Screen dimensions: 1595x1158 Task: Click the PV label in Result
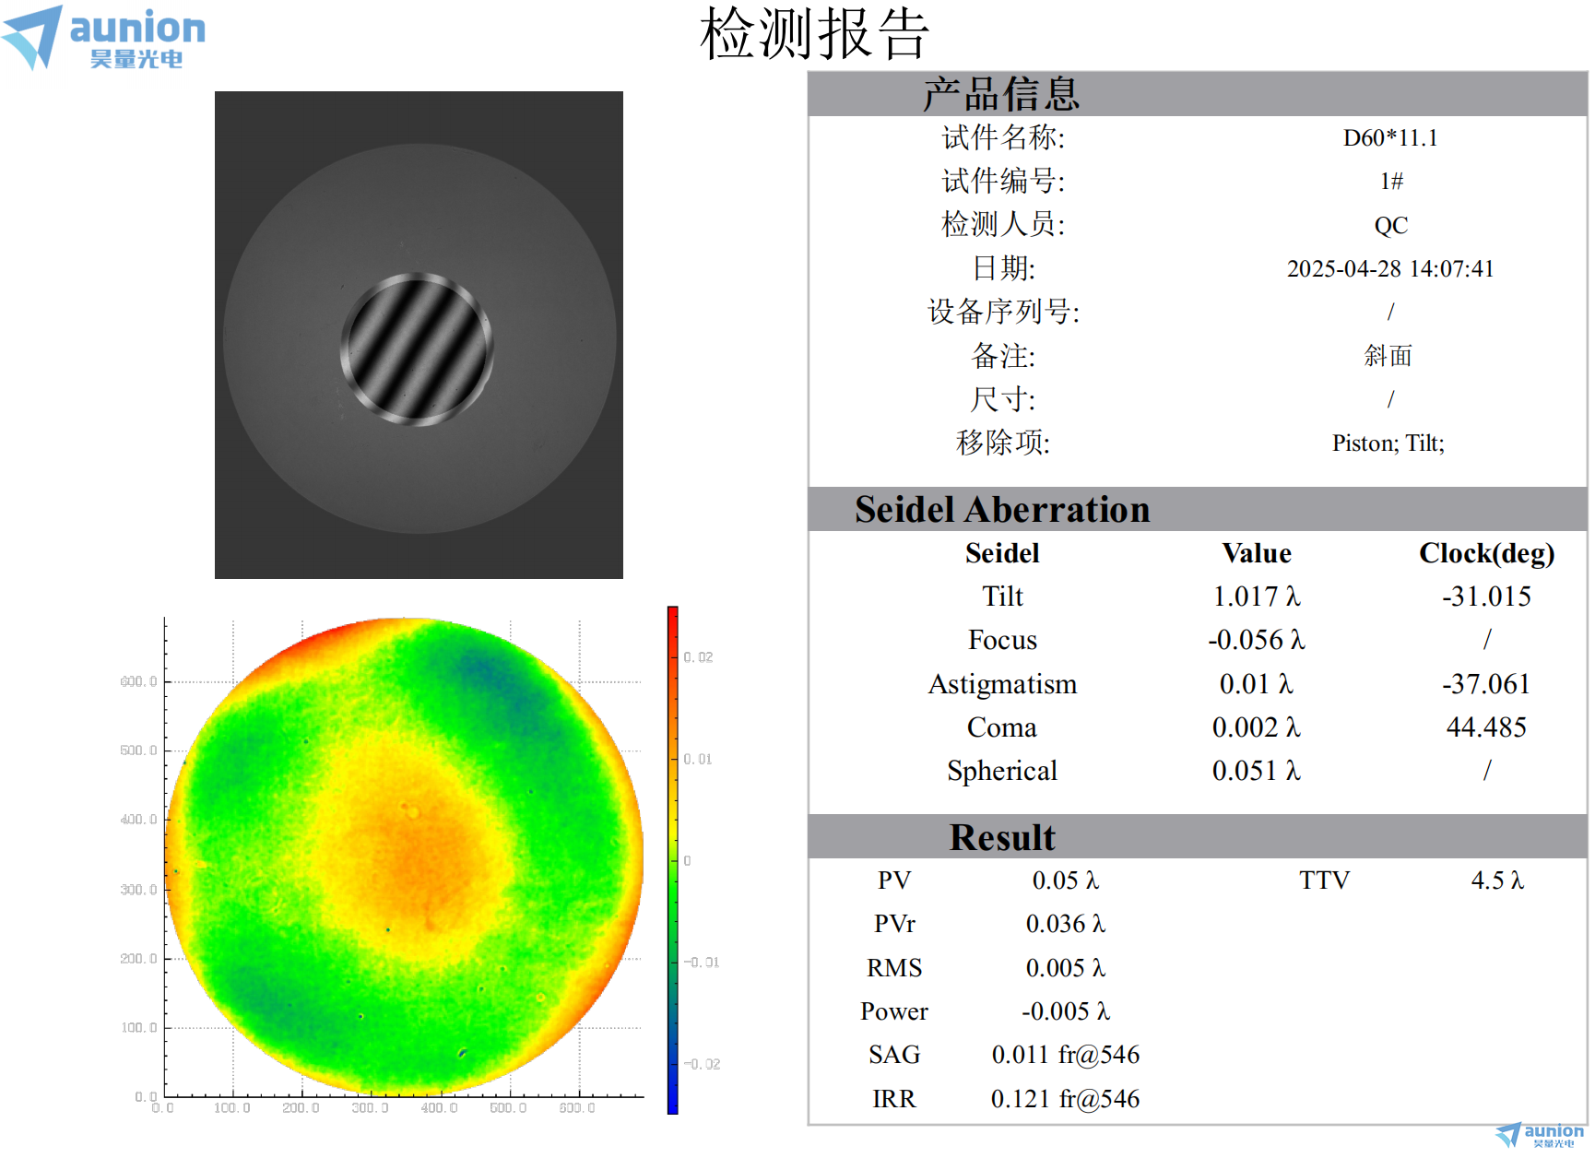point(894,880)
